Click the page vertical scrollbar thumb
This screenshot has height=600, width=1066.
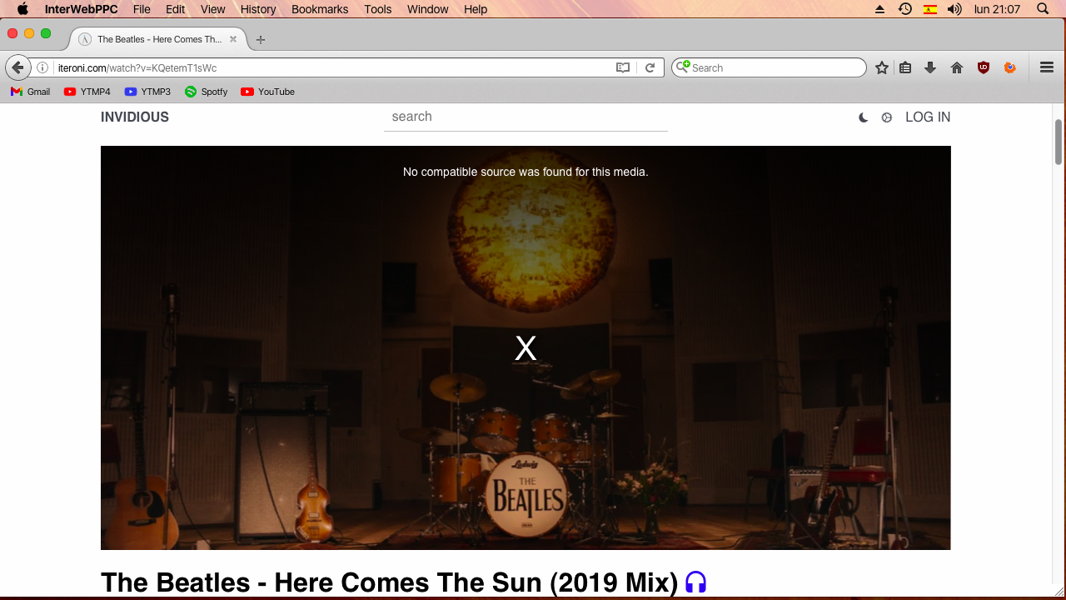pos(1059,142)
